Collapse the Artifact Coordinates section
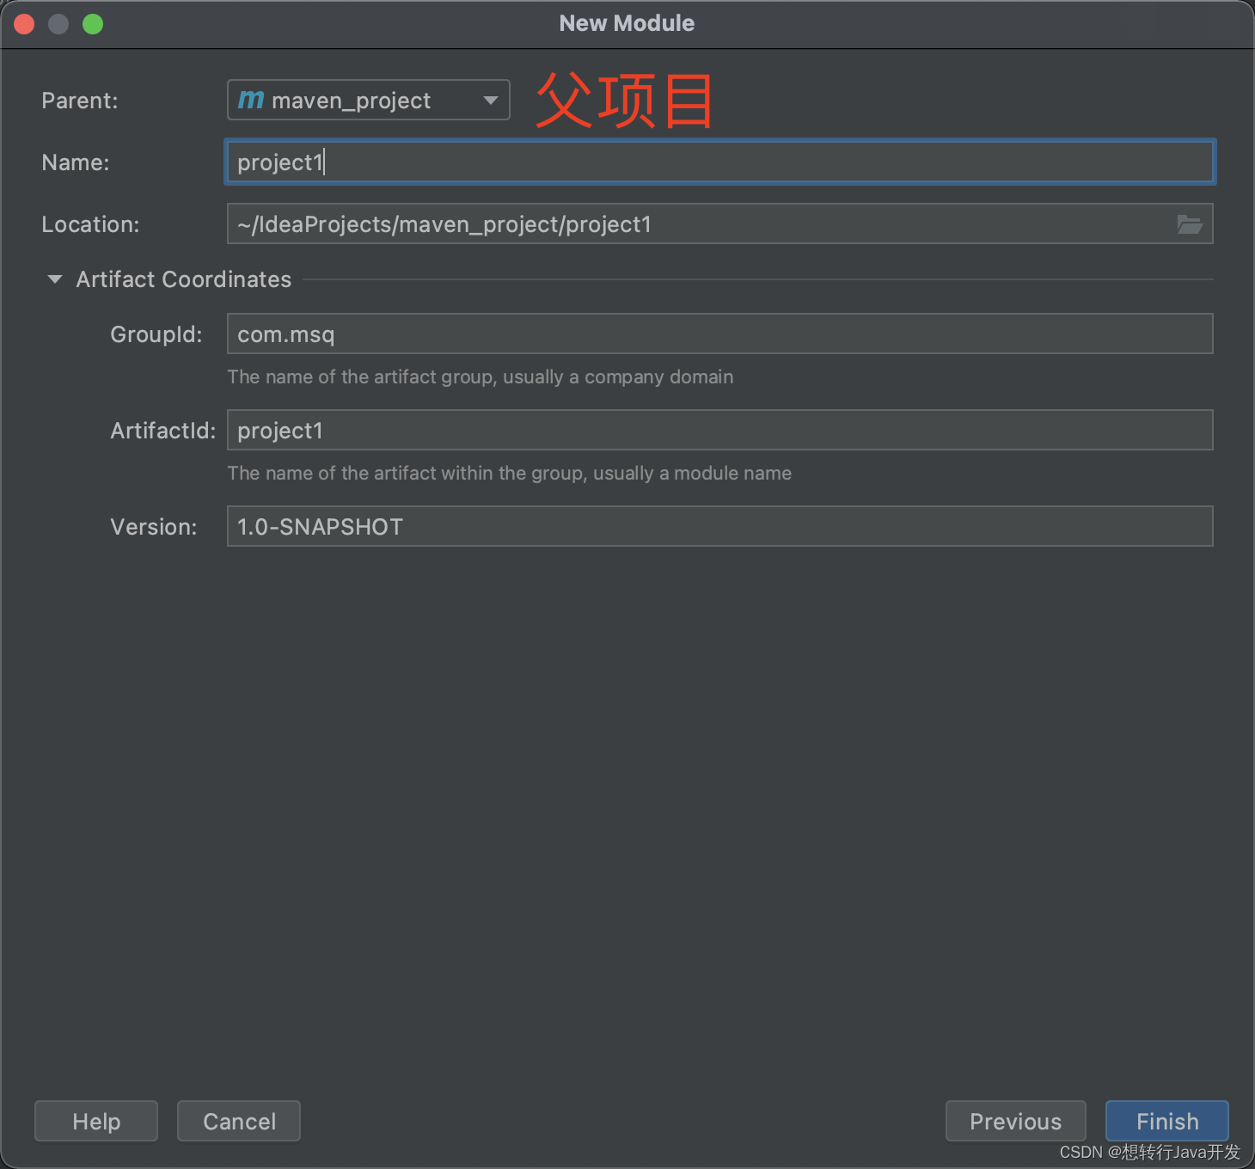Screen dimensions: 1255x1169 (55, 279)
